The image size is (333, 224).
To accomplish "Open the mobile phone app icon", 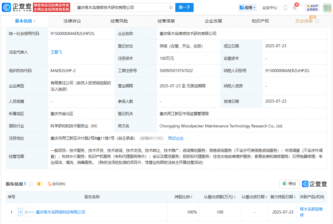I will pyautogui.click(x=285, y=8).
